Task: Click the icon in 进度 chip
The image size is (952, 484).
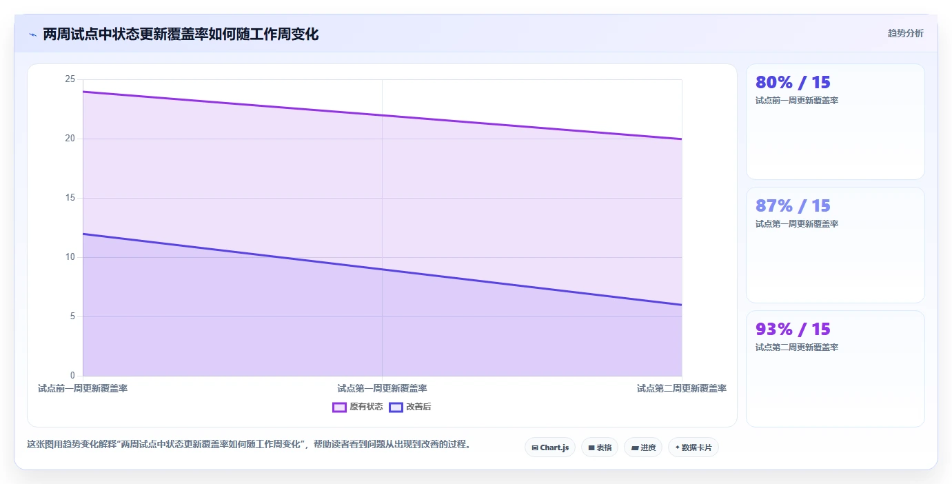Action: click(x=635, y=448)
